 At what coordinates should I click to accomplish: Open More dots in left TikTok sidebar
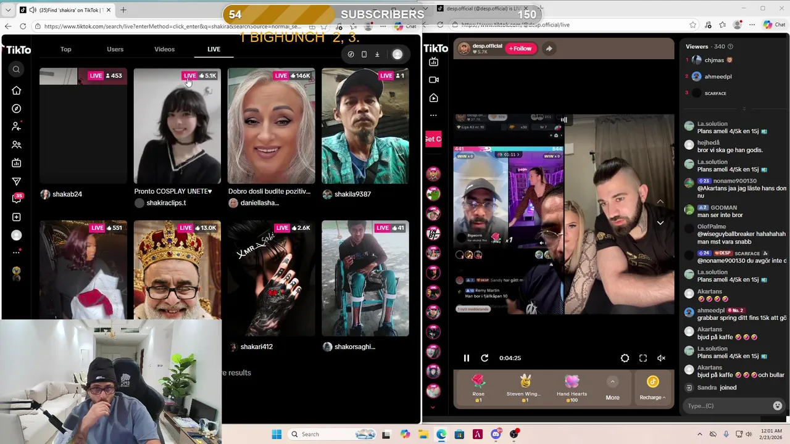click(17, 252)
